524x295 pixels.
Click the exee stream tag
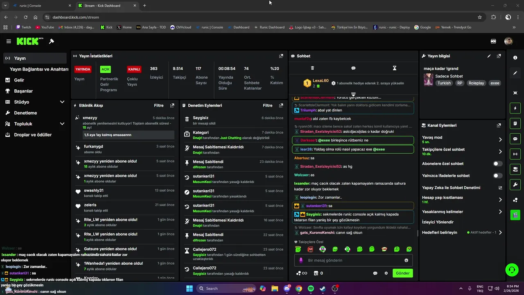pyautogui.click(x=495, y=83)
